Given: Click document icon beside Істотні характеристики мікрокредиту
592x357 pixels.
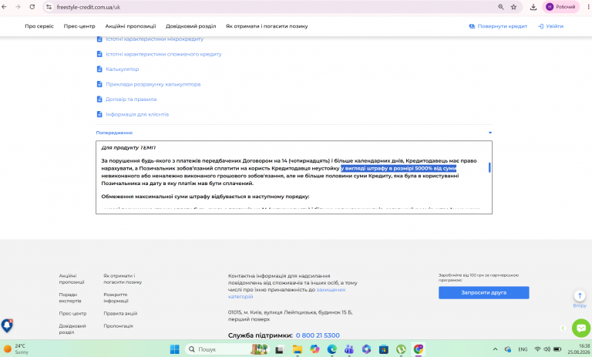Looking at the screenshot, I should coord(99,39).
